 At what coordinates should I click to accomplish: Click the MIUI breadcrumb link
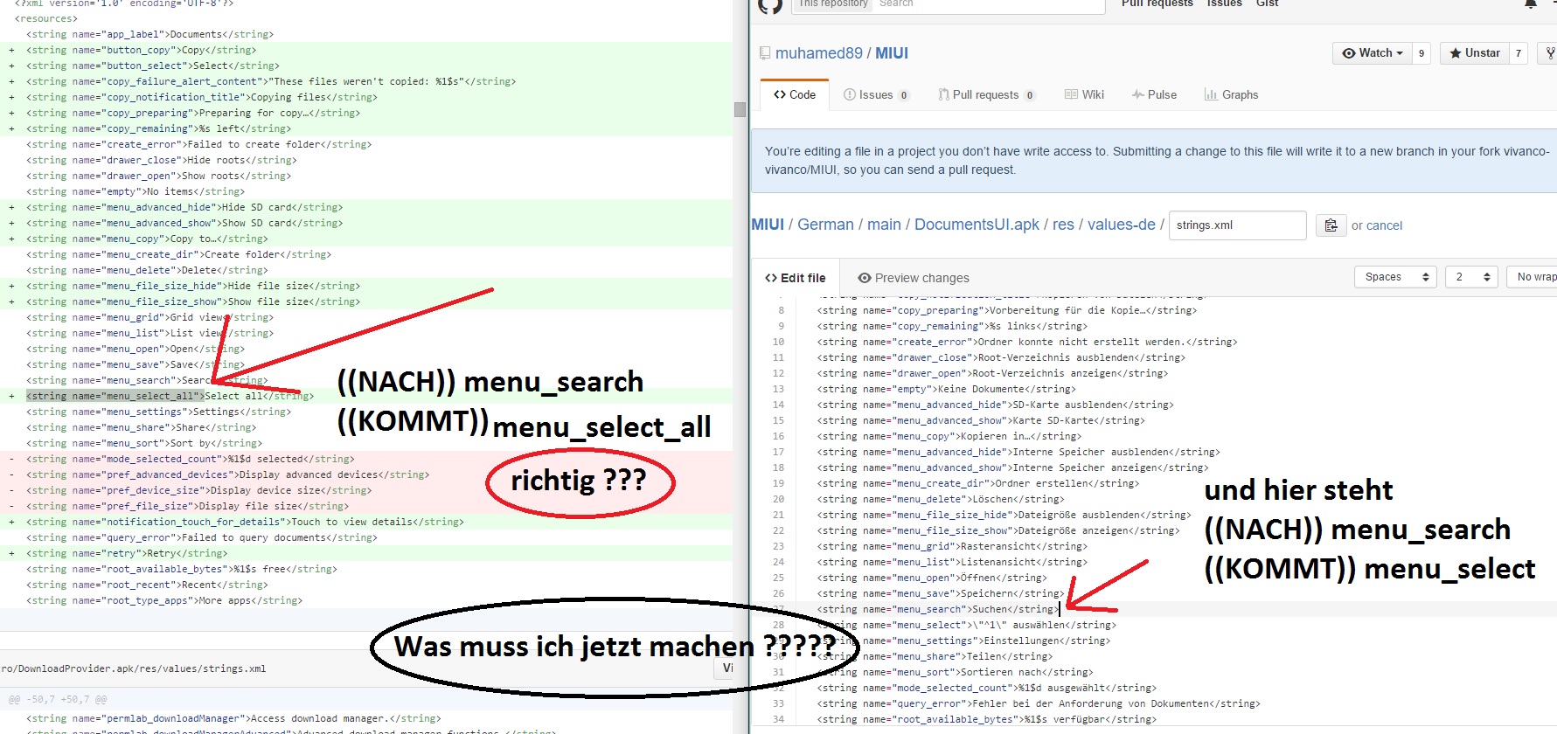tap(768, 225)
